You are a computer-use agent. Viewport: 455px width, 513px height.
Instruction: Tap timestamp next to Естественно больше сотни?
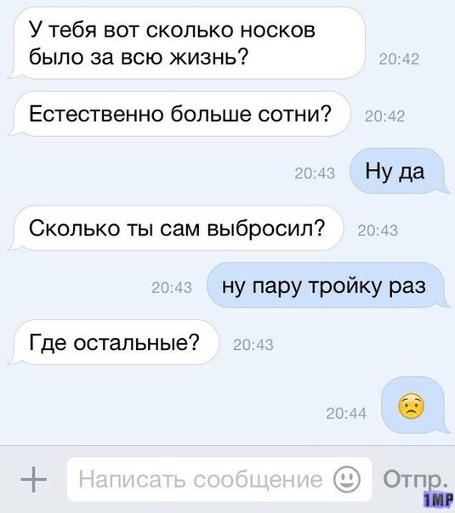pos(385,116)
